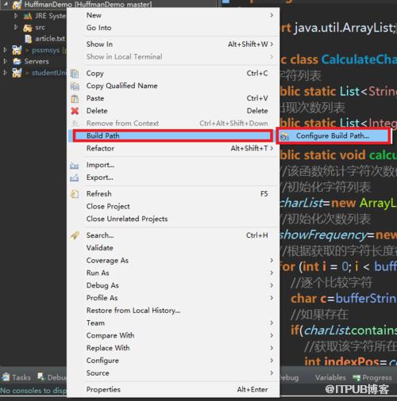Click charList=new ArrayList code line
Viewport: 397px width, 401px height.
tap(338, 203)
